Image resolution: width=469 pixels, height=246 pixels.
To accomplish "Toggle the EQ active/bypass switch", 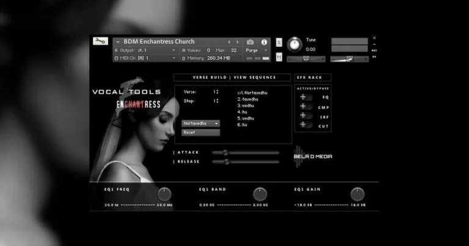I will tap(307, 97).
